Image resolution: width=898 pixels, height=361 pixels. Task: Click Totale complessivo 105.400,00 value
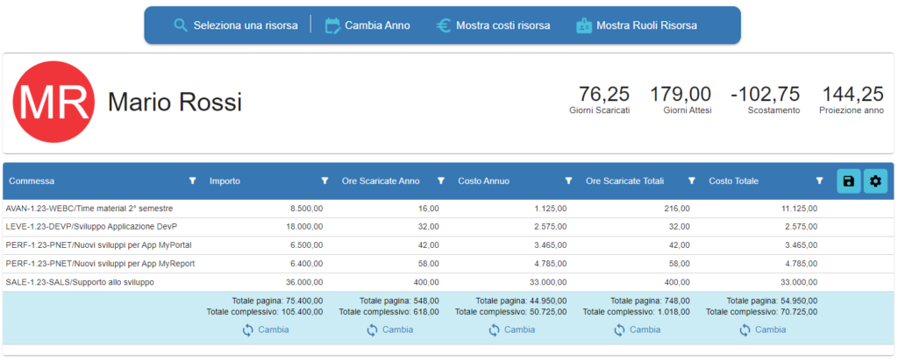point(301,312)
